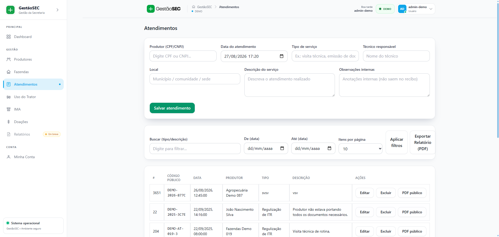Image resolution: width=499 pixels, height=237 pixels.
Task: Open the Doações section
Action: coord(33,122)
